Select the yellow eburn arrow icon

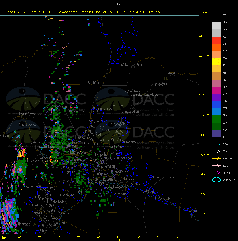pyautogui.click(x=216, y=159)
